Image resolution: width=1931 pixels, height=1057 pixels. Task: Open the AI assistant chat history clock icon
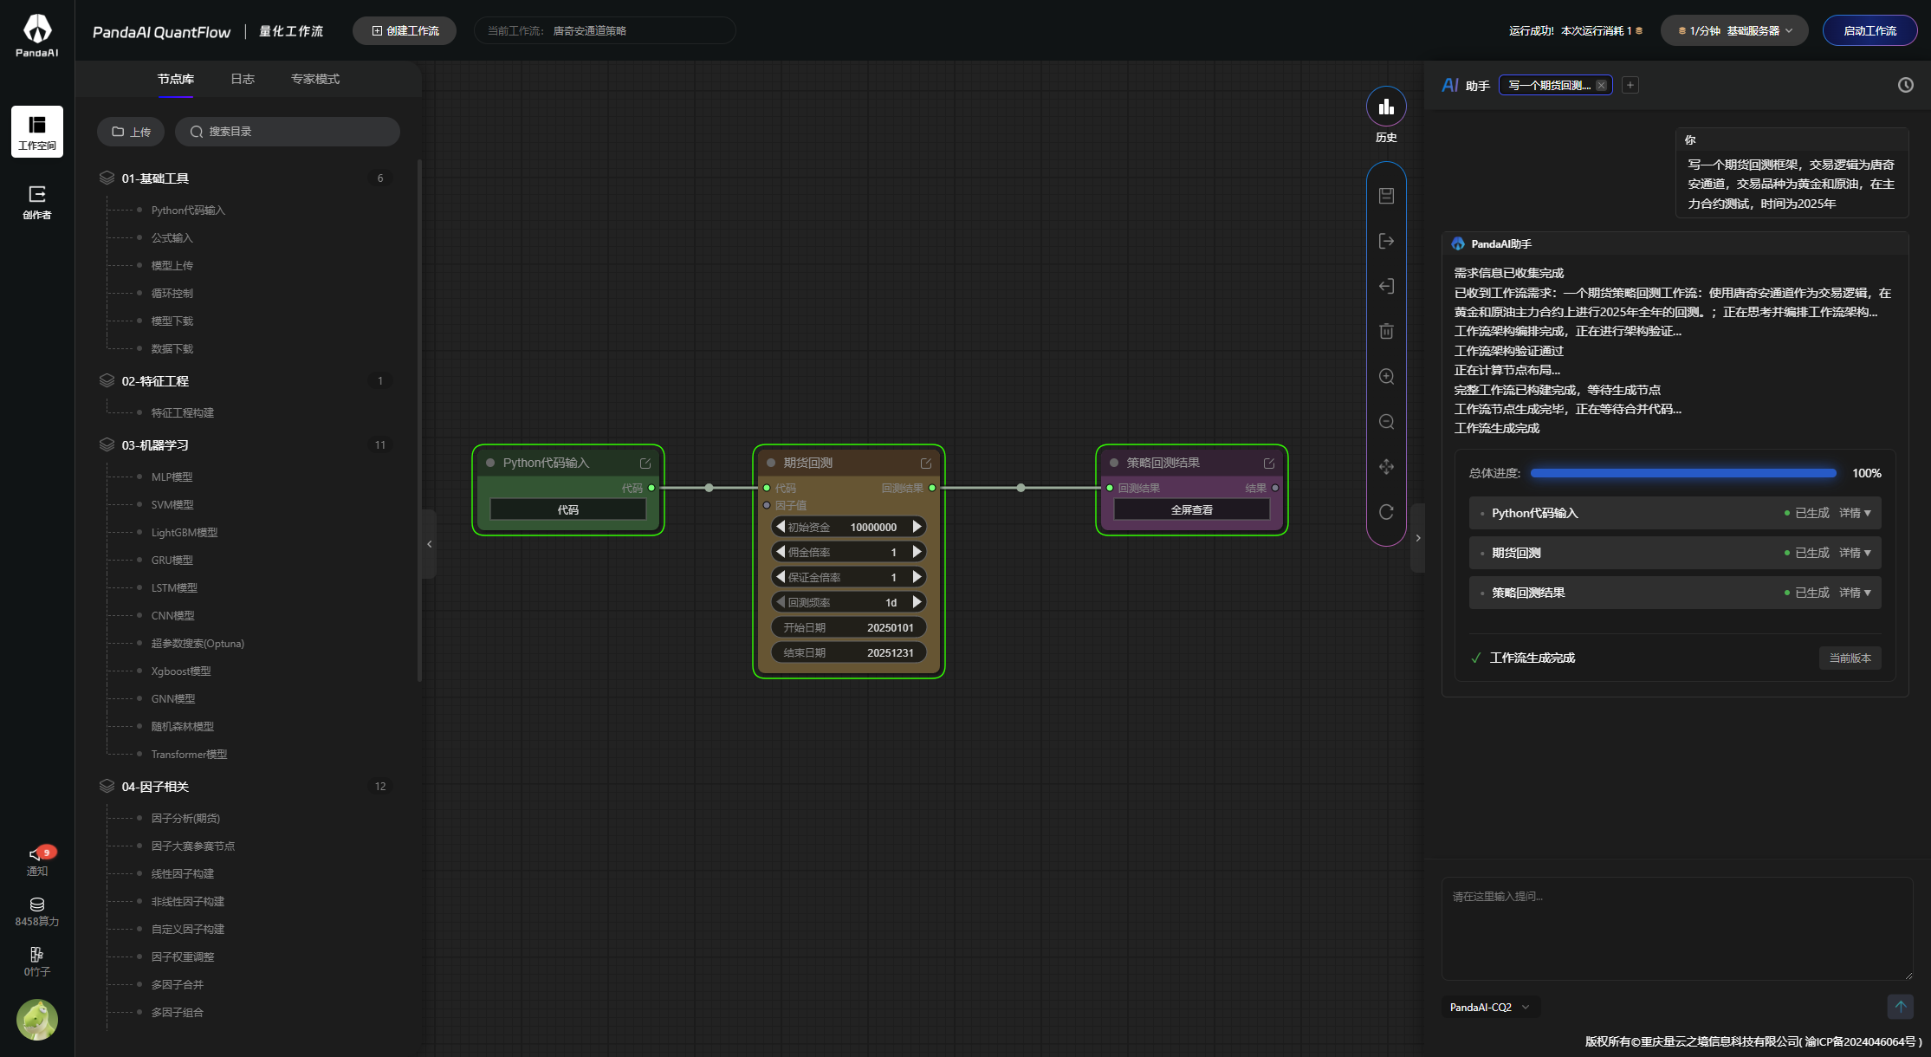click(1906, 85)
